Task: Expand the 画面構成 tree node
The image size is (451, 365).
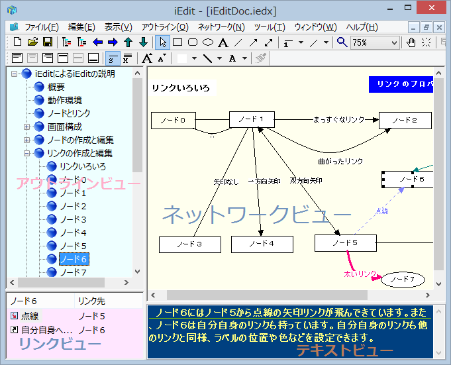Action: coord(26,127)
